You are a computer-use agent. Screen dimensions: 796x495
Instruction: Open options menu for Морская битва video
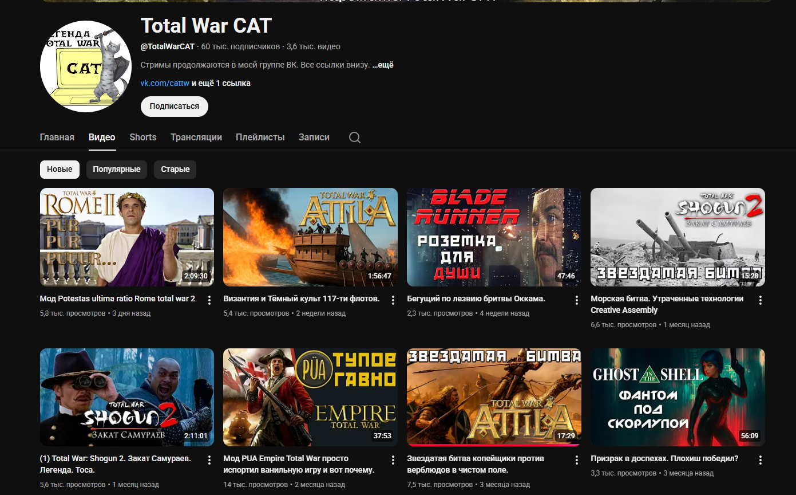pyautogui.click(x=761, y=300)
